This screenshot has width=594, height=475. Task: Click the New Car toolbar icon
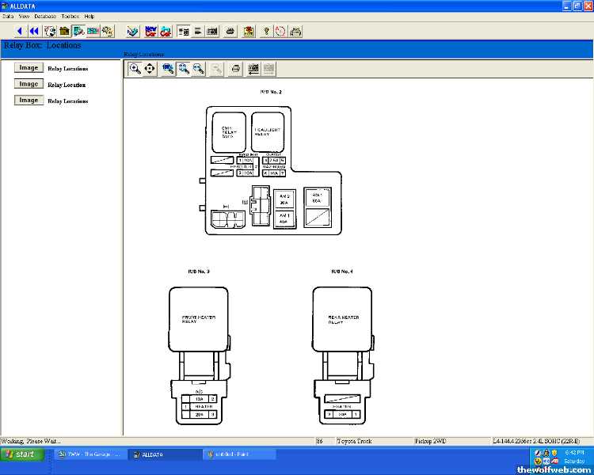click(150, 31)
